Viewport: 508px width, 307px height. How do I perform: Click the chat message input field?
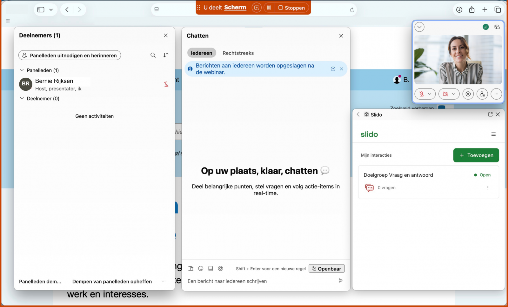(x=260, y=281)
